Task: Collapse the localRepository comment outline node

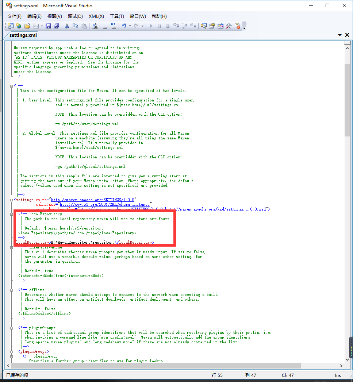Action: pyautogui.click(x=11, y=215)
